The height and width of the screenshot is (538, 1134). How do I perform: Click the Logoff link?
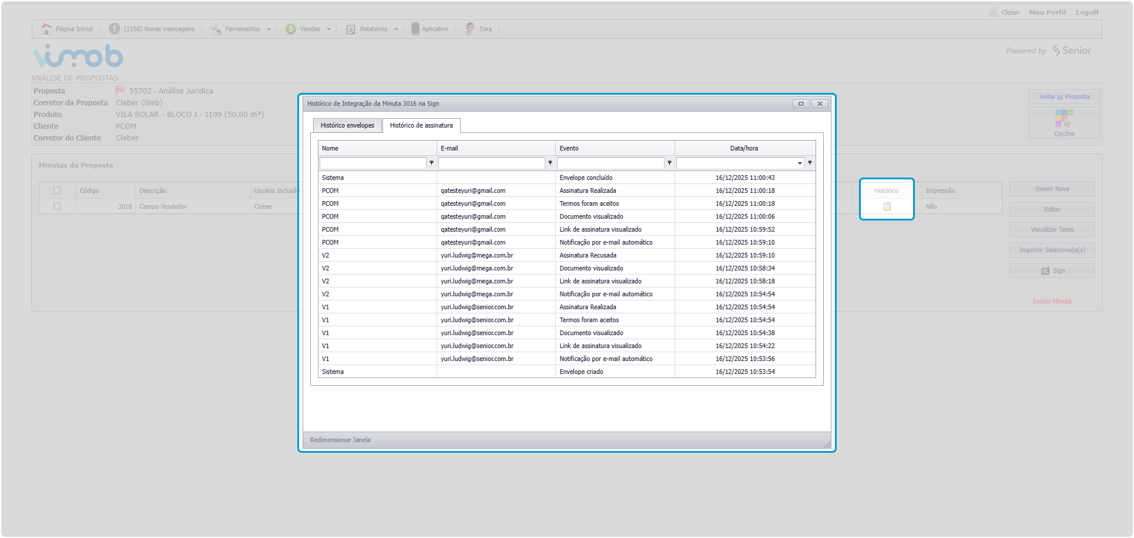coord(1086,12)
